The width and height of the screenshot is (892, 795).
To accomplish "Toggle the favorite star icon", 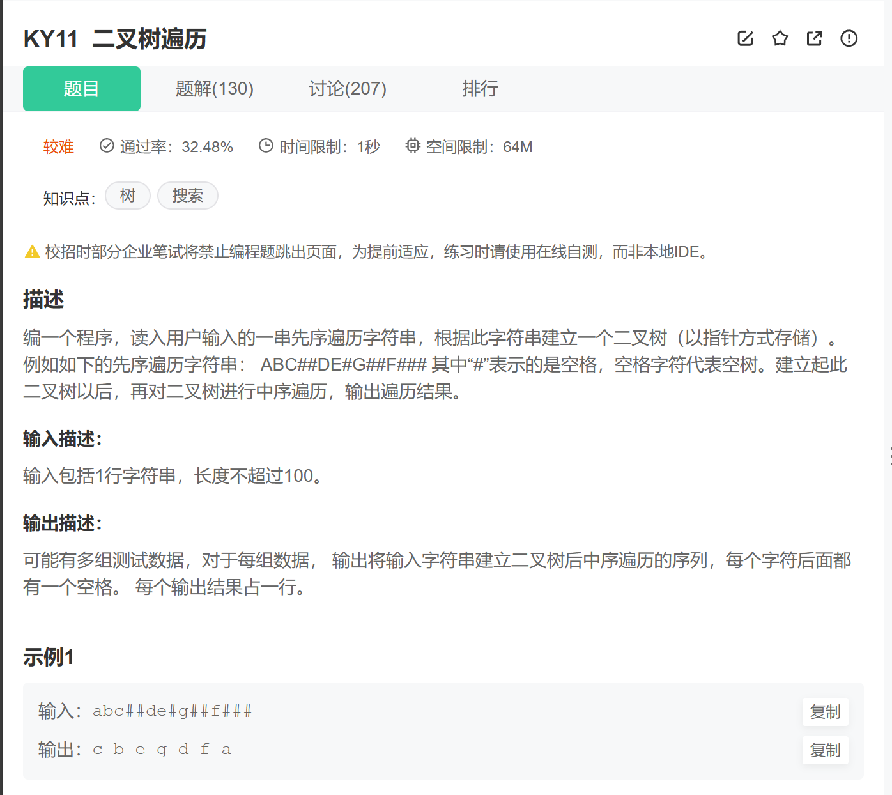I will (780, 38).
